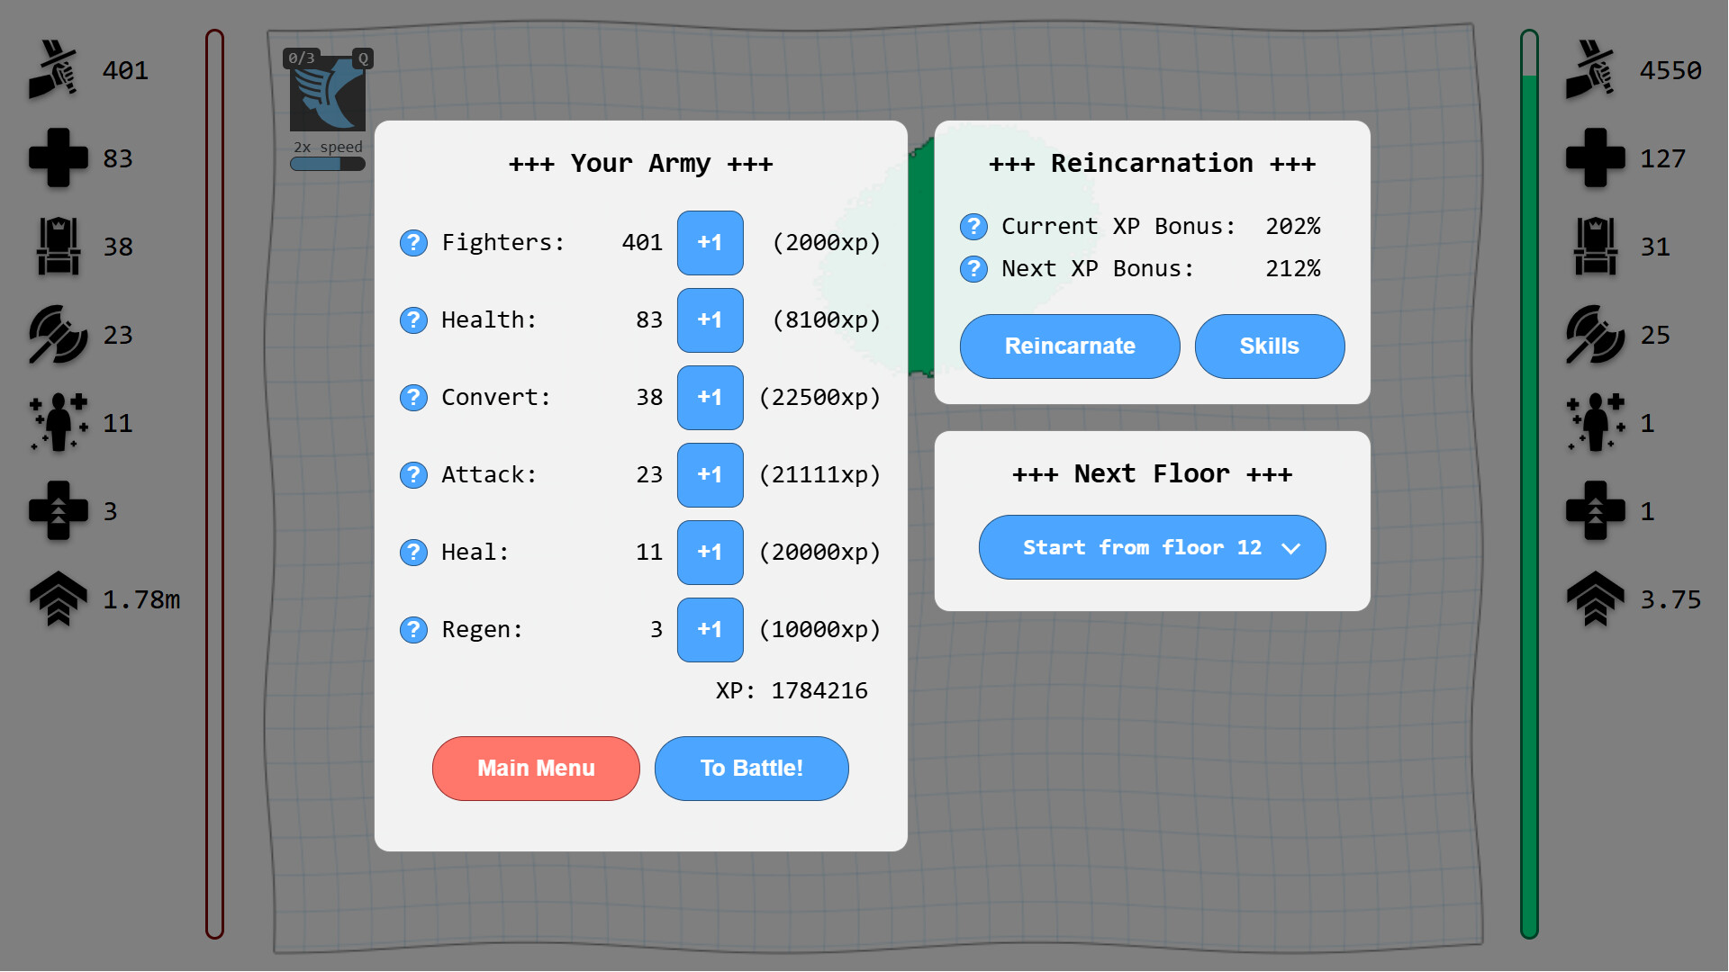Activate the winged boot speed ability
The height and width of the screenshot is (972, 1729).
coord(328,93)
